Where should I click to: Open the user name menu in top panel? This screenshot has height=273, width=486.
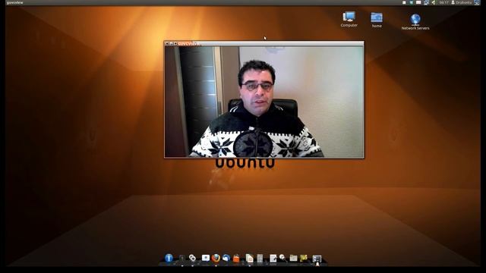click(x=462, y=2)
